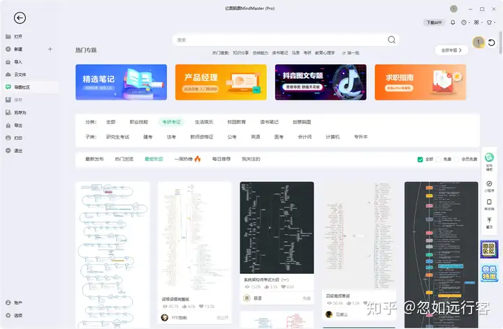Click the 下载APP button
This screenshot has width=503, height=329.
(x=434, y=22)
